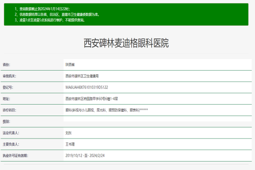Select the validity dates 2019/10/12 -至- 2024/2/24
This screenshot has width=255, height=170.
[85, 156]
